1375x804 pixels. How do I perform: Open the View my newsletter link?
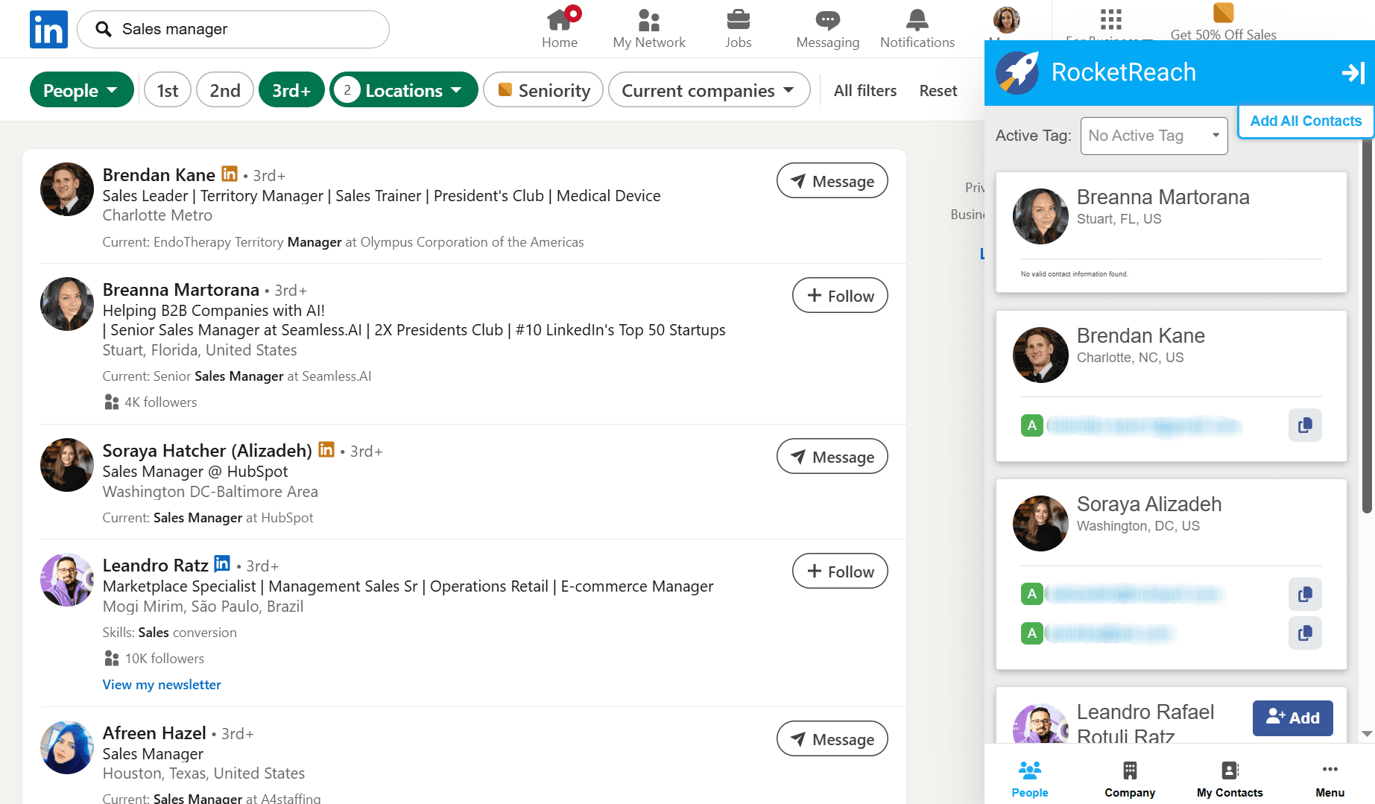pyautogui.click(x=162, y=684)
